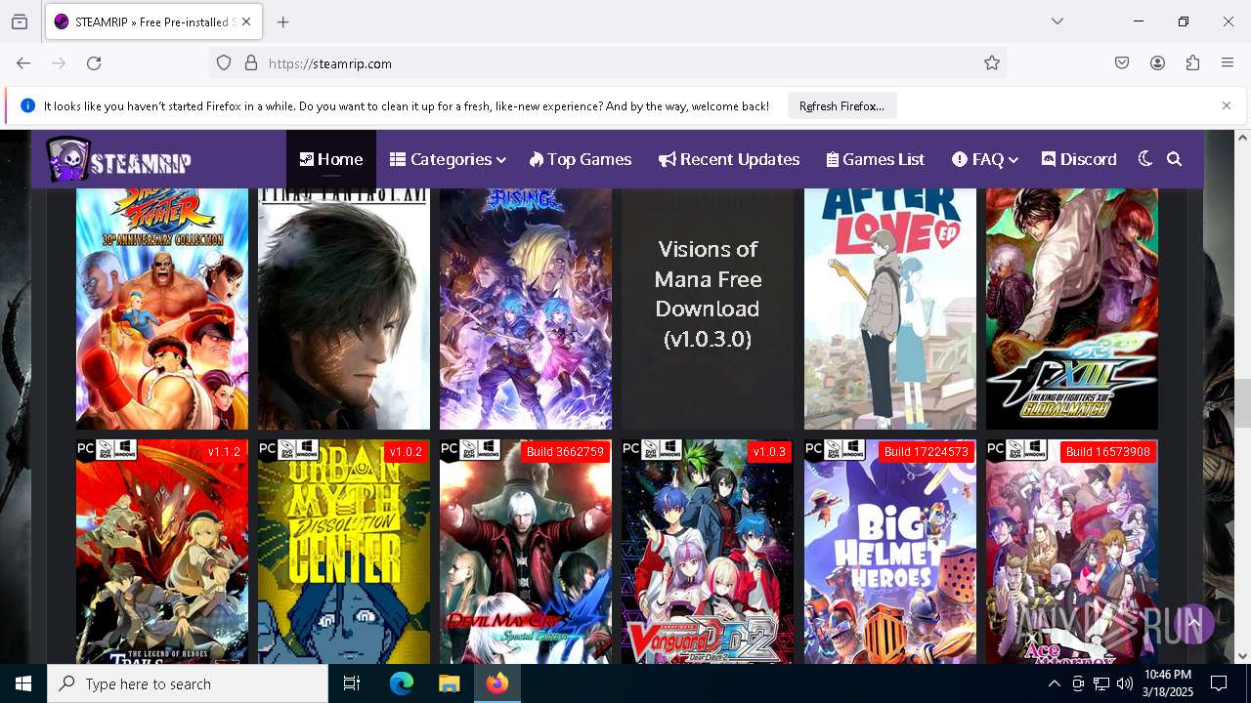Click the Build 3662759 badge

coord(565,452)
